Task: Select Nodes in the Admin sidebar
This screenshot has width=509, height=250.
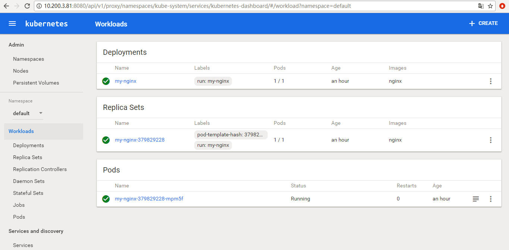Action: 21,71
